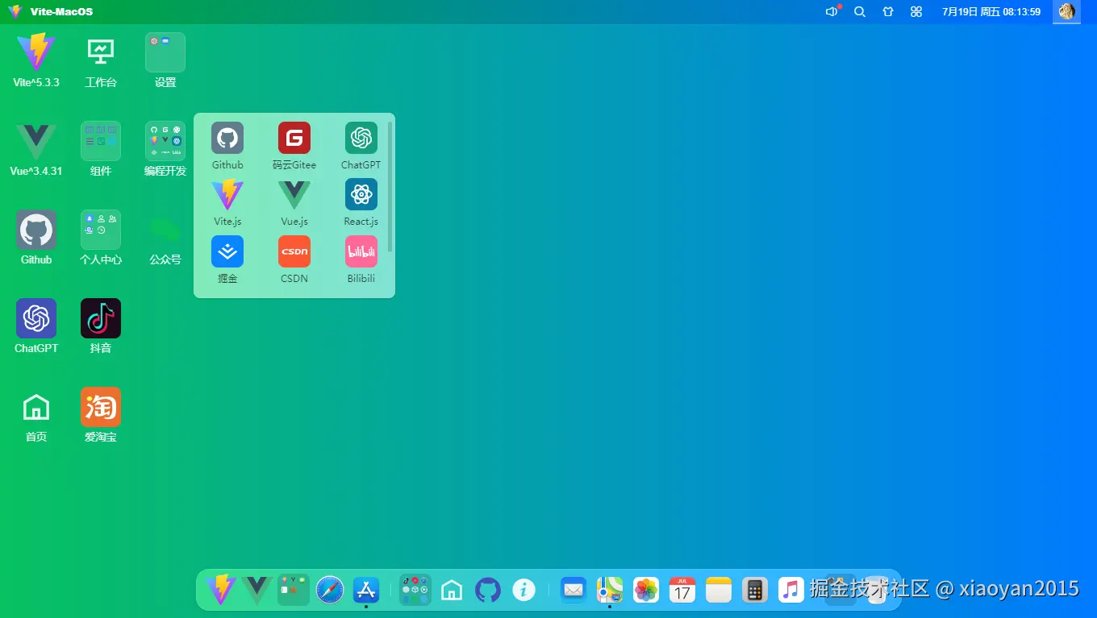
Task: Click the Vite-MacOS title in the menu bar
Action: coord(61,12)
